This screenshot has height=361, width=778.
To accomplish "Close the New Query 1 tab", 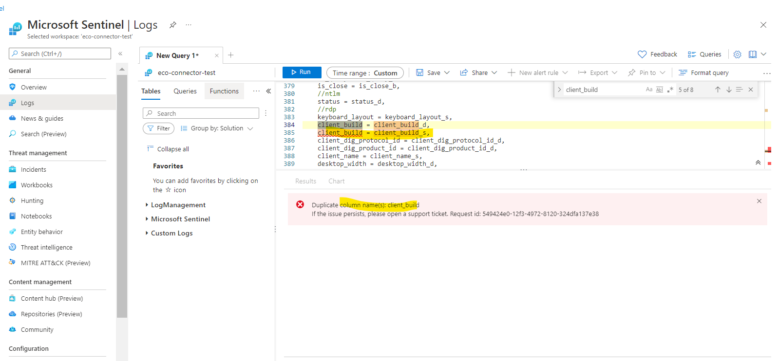I will (217, 55).
